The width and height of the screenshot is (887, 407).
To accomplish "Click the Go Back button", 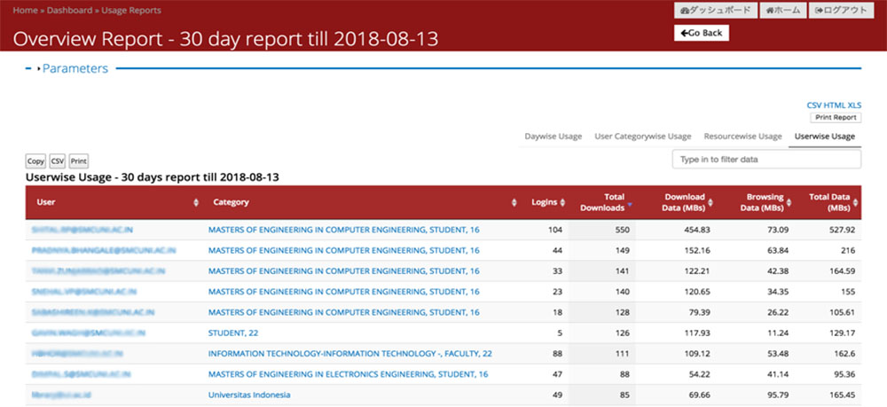I will coord(702,33).
